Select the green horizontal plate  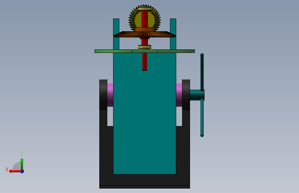click(144, 51)
